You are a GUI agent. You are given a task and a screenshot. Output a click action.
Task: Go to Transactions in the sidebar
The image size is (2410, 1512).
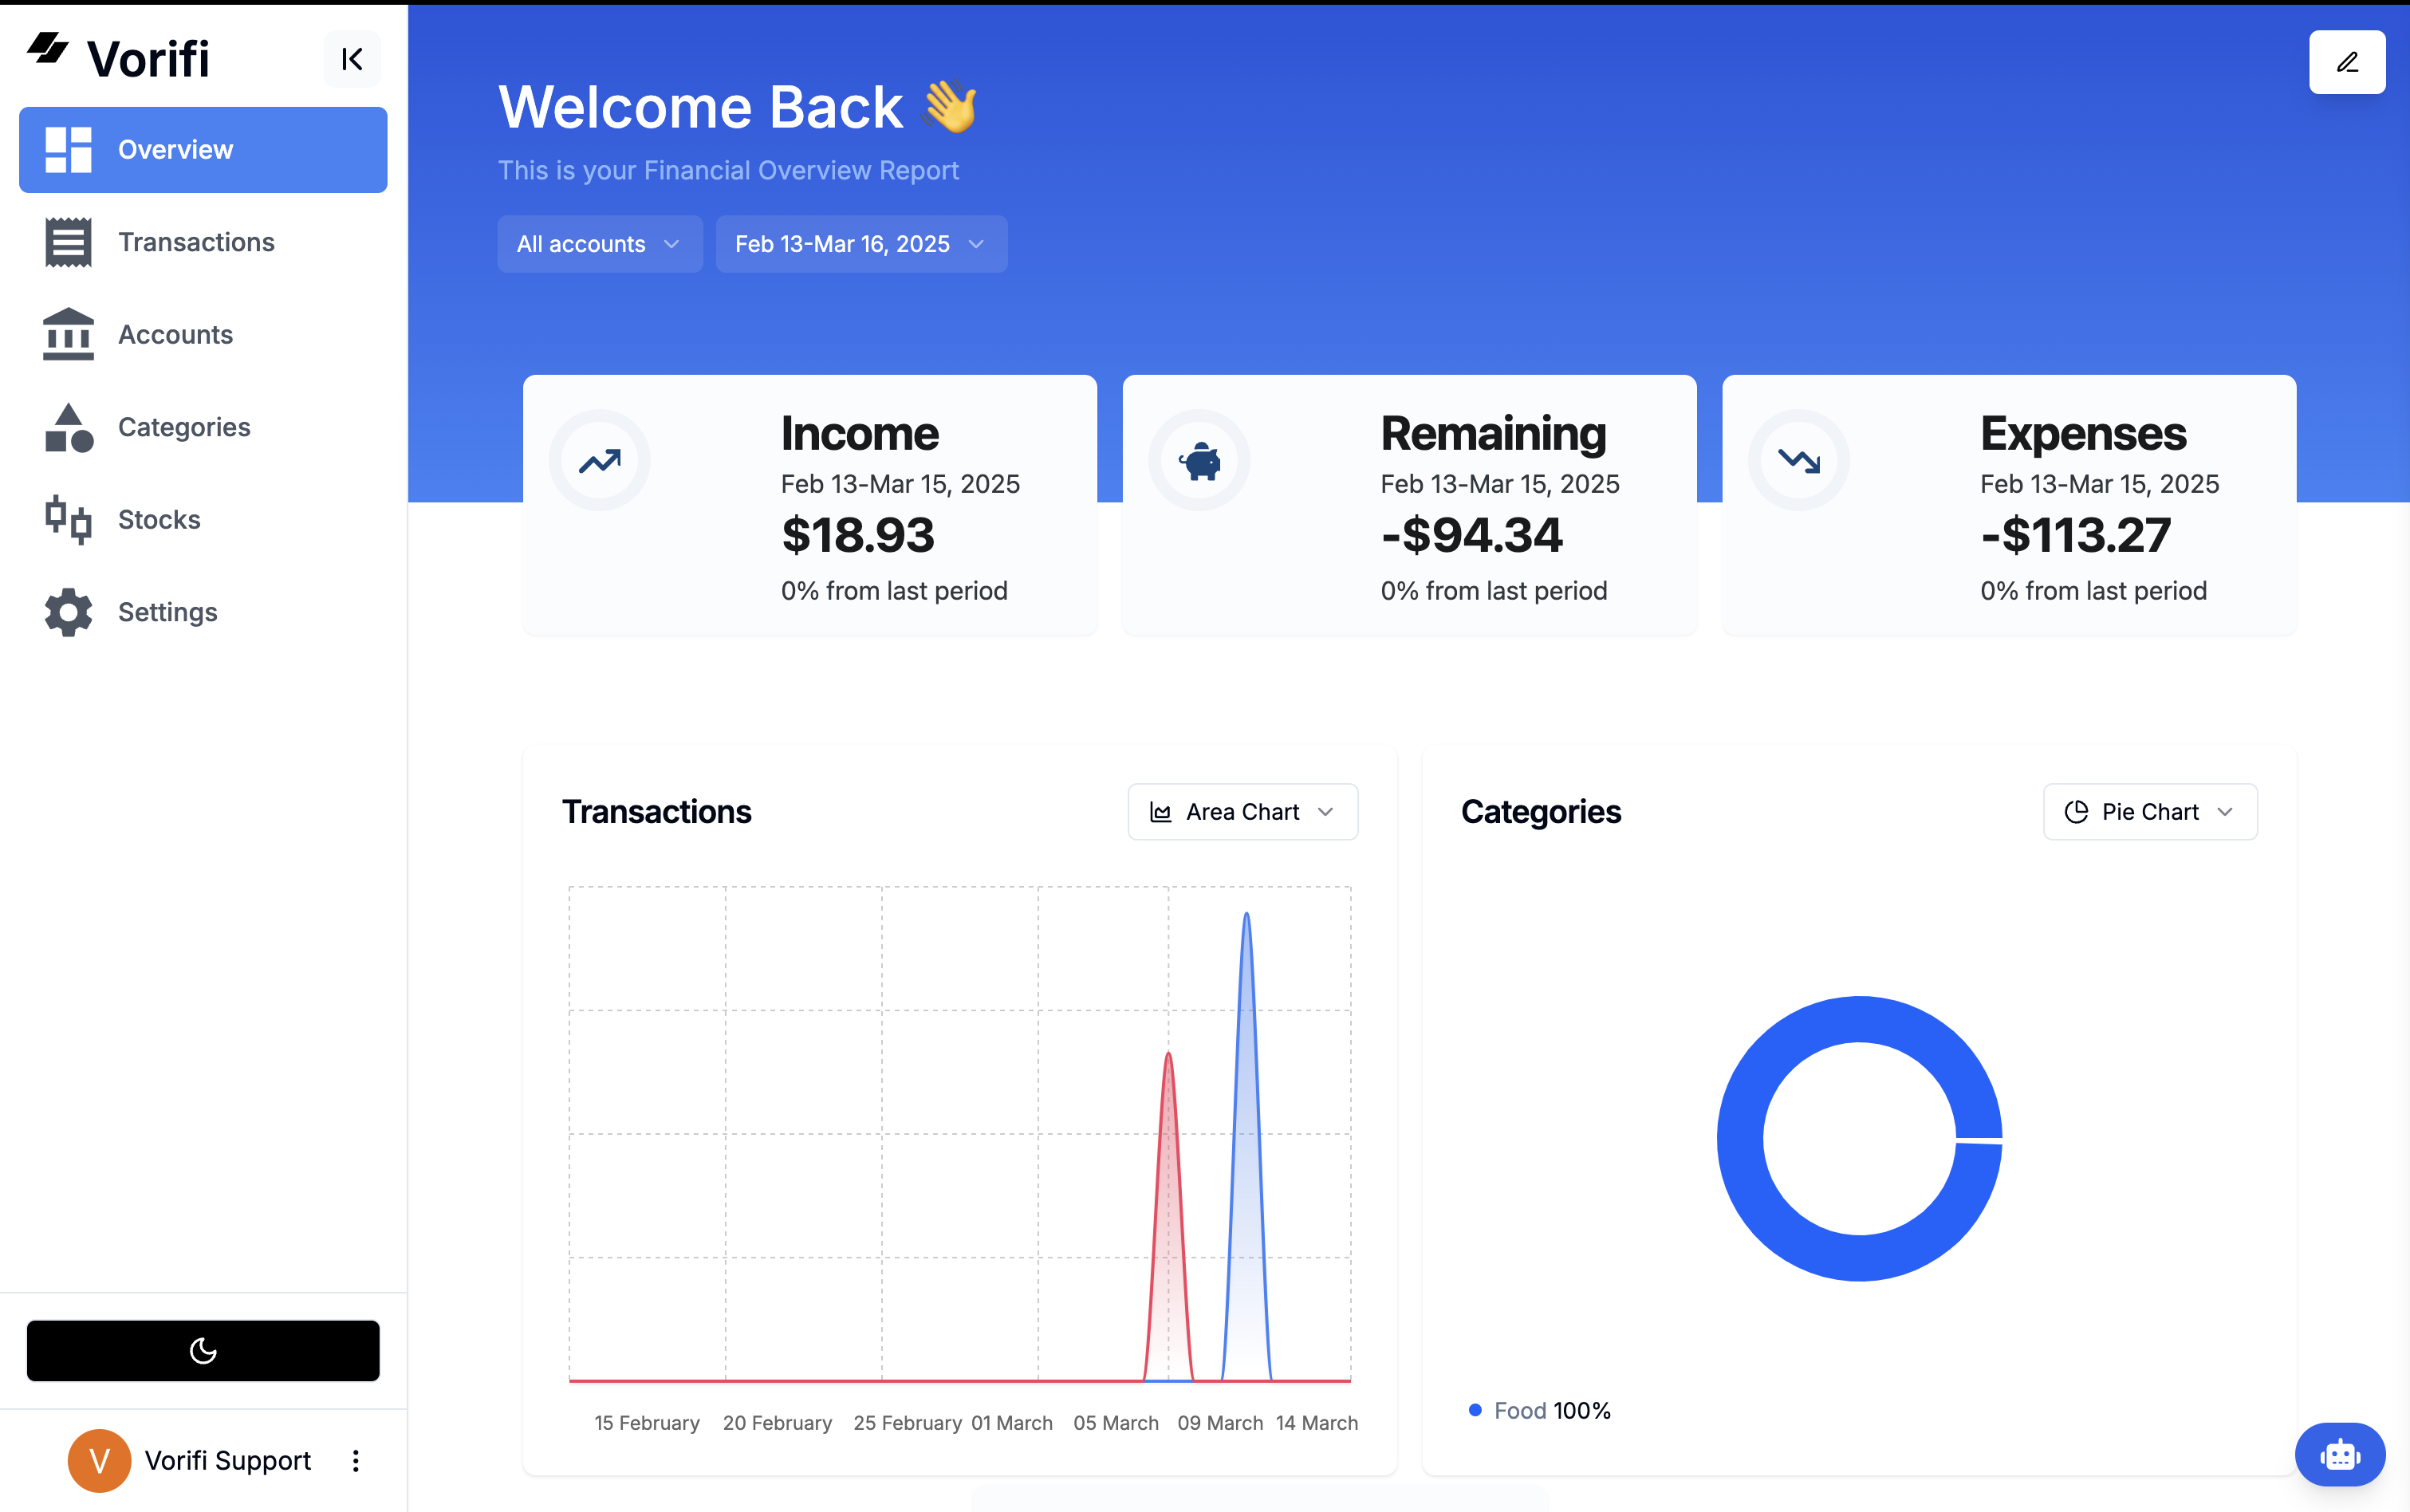coord(196,242)
